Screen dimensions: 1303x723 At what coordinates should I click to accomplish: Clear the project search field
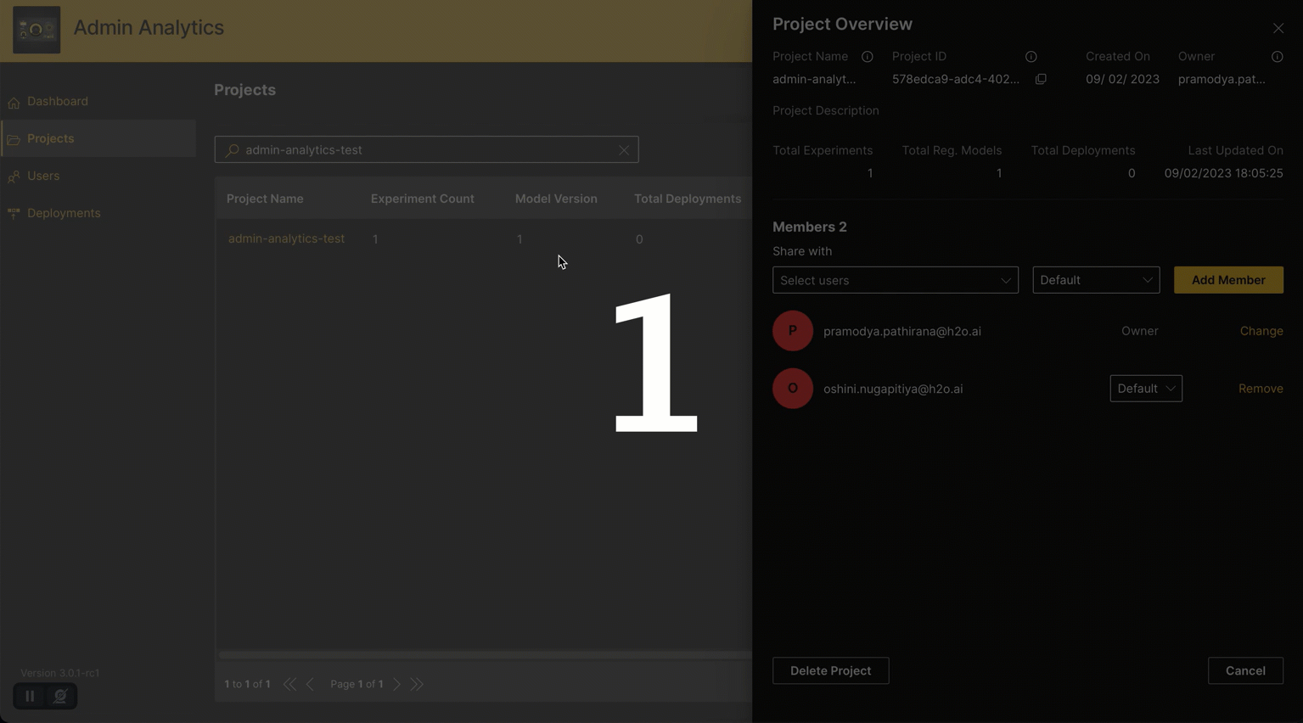point(624,150)
